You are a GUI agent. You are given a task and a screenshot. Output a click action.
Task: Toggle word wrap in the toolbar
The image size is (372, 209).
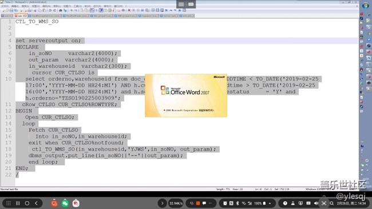tap(92, 10)
